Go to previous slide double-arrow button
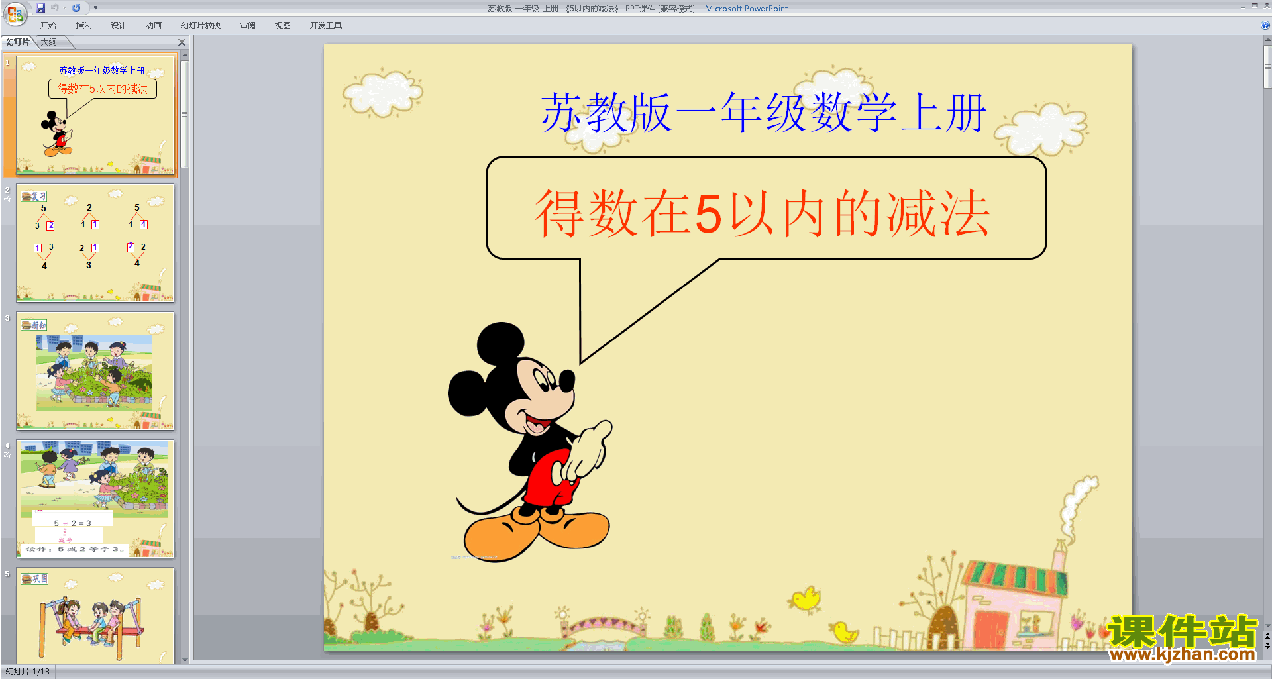 tap(1267, 636)
